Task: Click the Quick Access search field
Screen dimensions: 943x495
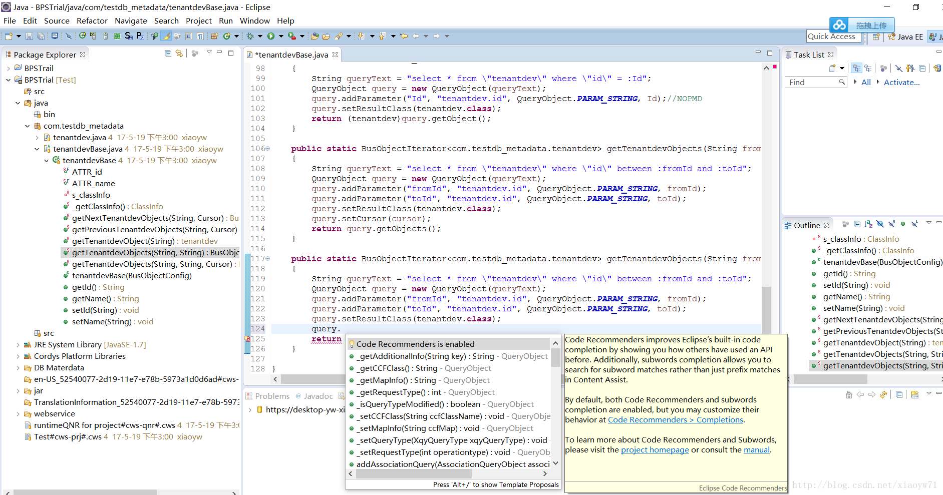Action: 833,37
